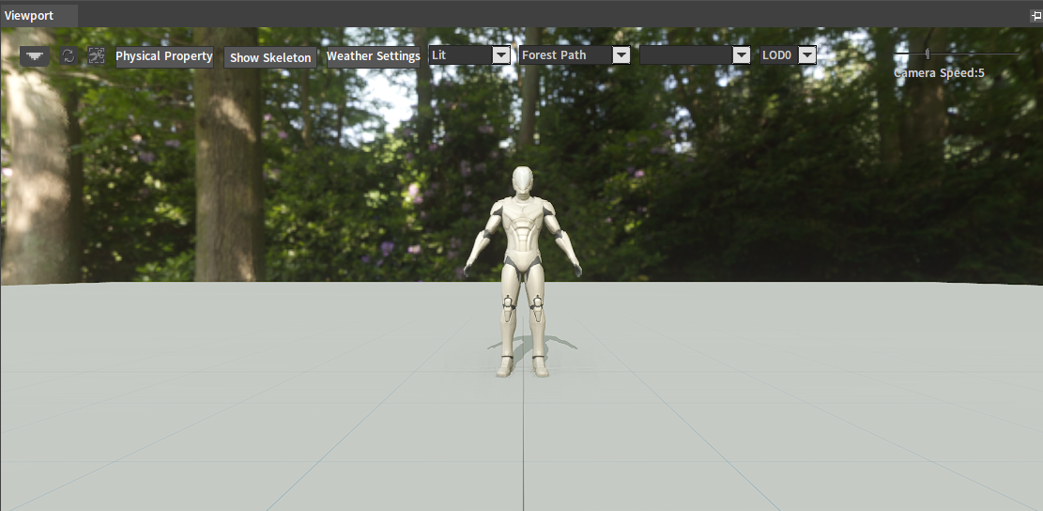
Task: Toggle the Physical Property display
Action: (164, 56)
